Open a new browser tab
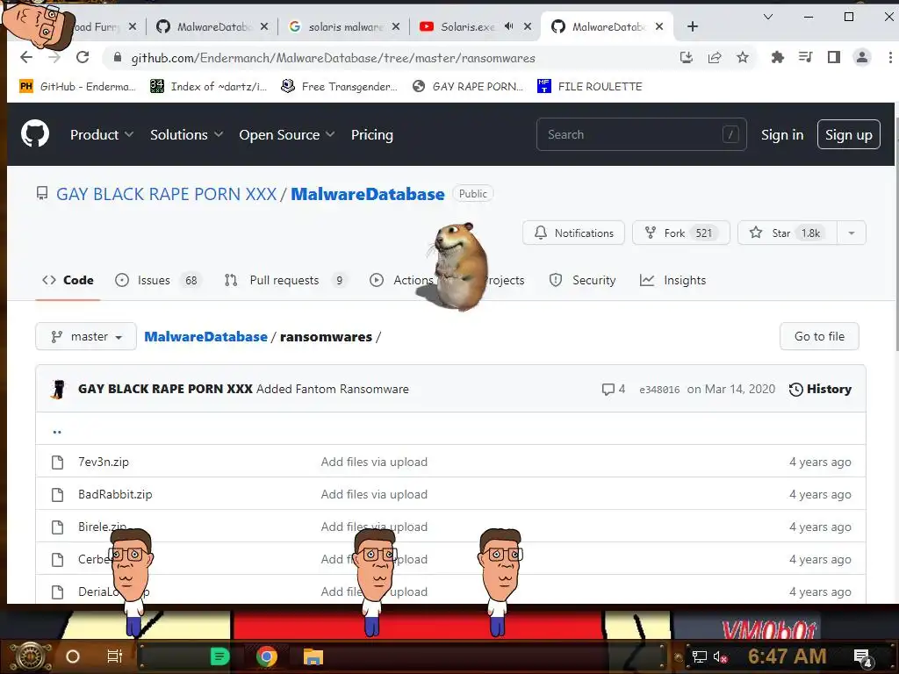 click(x=693, y=26)
